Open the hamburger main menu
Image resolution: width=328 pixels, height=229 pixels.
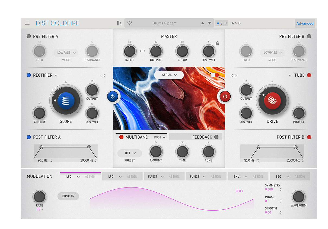27,23
